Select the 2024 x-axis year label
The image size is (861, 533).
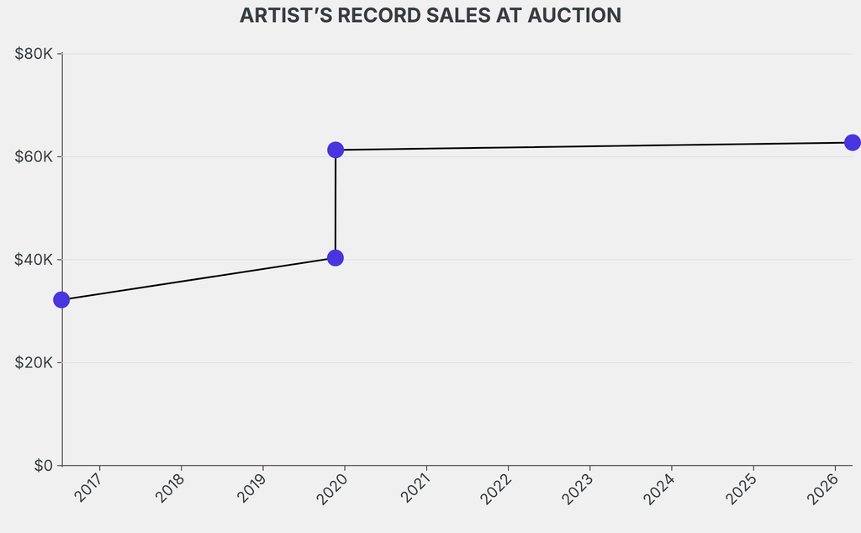point(658,488)
